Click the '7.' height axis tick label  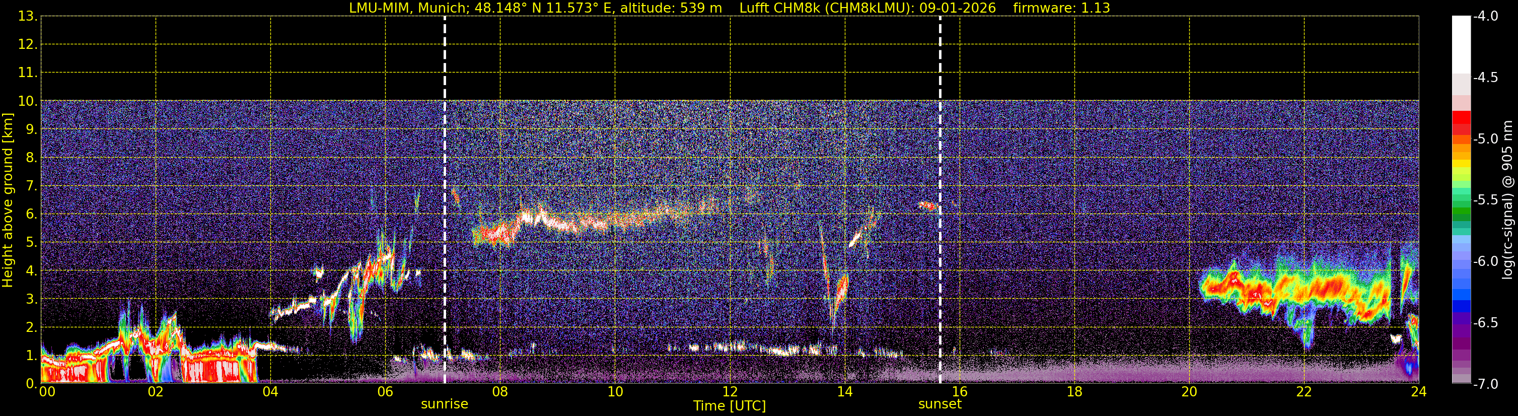tap(32, 186)
